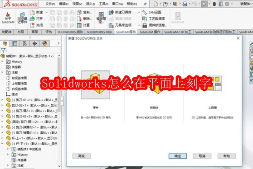Screen dimensions: 253x169
Task: Click the 打开 ribbon command
Action: coord(37,19)
